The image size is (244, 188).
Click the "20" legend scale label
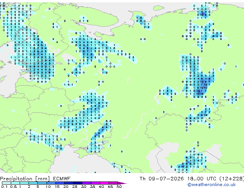[x=66, y=186]
